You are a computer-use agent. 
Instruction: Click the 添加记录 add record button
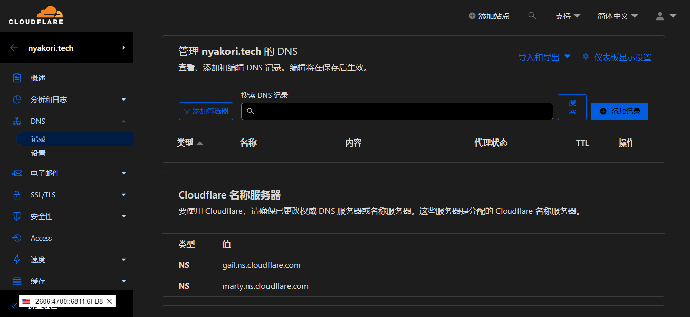pos(620,111)
